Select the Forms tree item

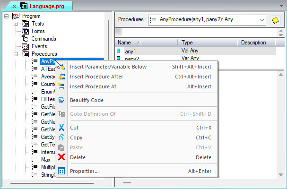click(38, 31)
